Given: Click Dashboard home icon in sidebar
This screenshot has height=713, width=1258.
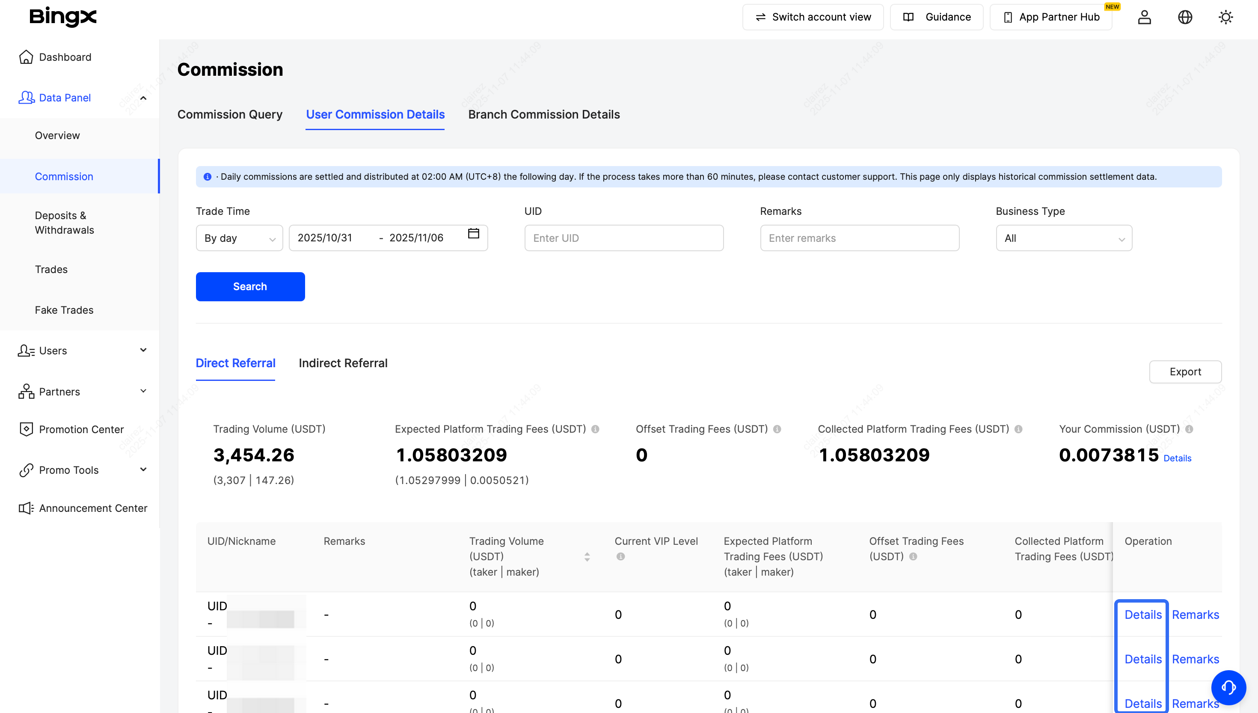Looking at the screenshot, I should pos(26,57).
